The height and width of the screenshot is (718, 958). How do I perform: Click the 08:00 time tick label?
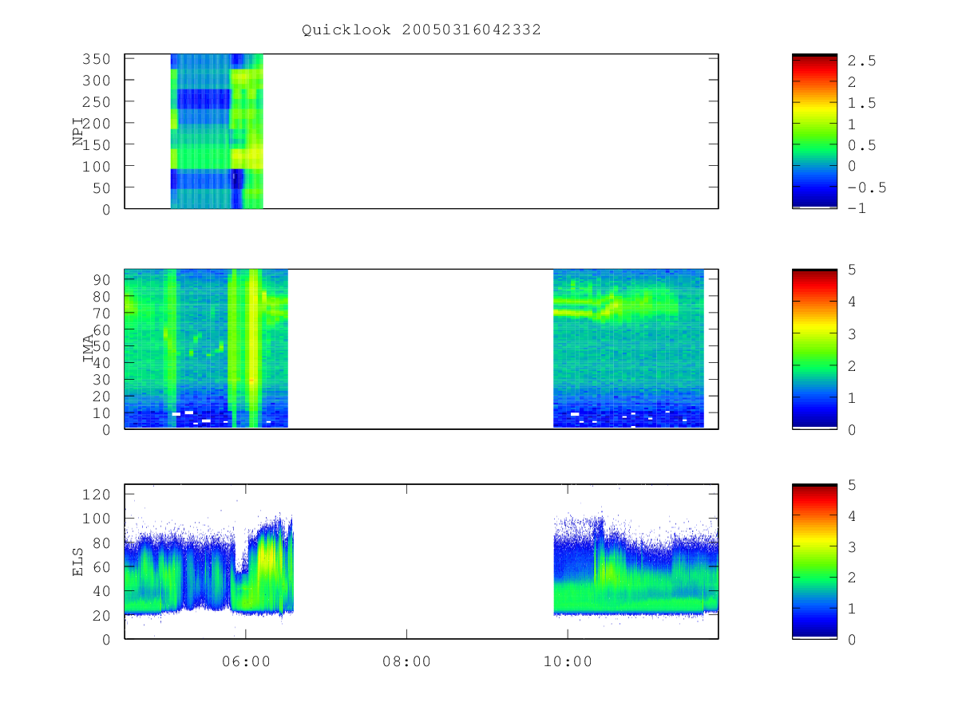pyautogui.click(x=406, y=661)
